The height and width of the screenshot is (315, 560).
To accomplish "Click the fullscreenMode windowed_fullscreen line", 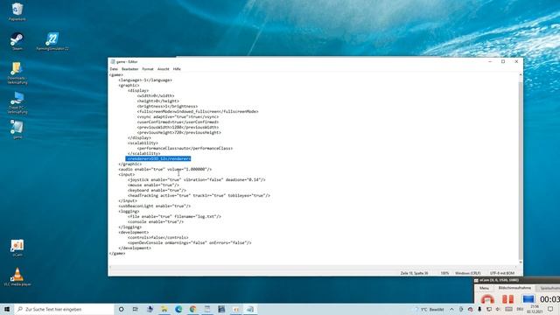I will click(x=198, y=111).
